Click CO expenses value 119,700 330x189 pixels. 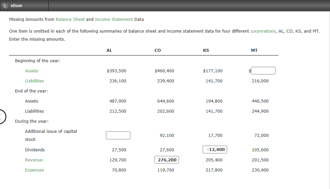pos(166,170)
